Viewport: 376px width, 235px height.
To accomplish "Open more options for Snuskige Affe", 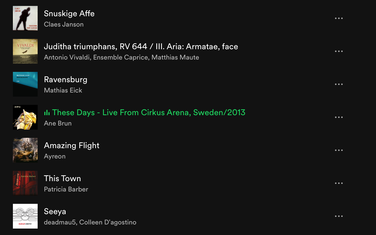I will [339, 18].
